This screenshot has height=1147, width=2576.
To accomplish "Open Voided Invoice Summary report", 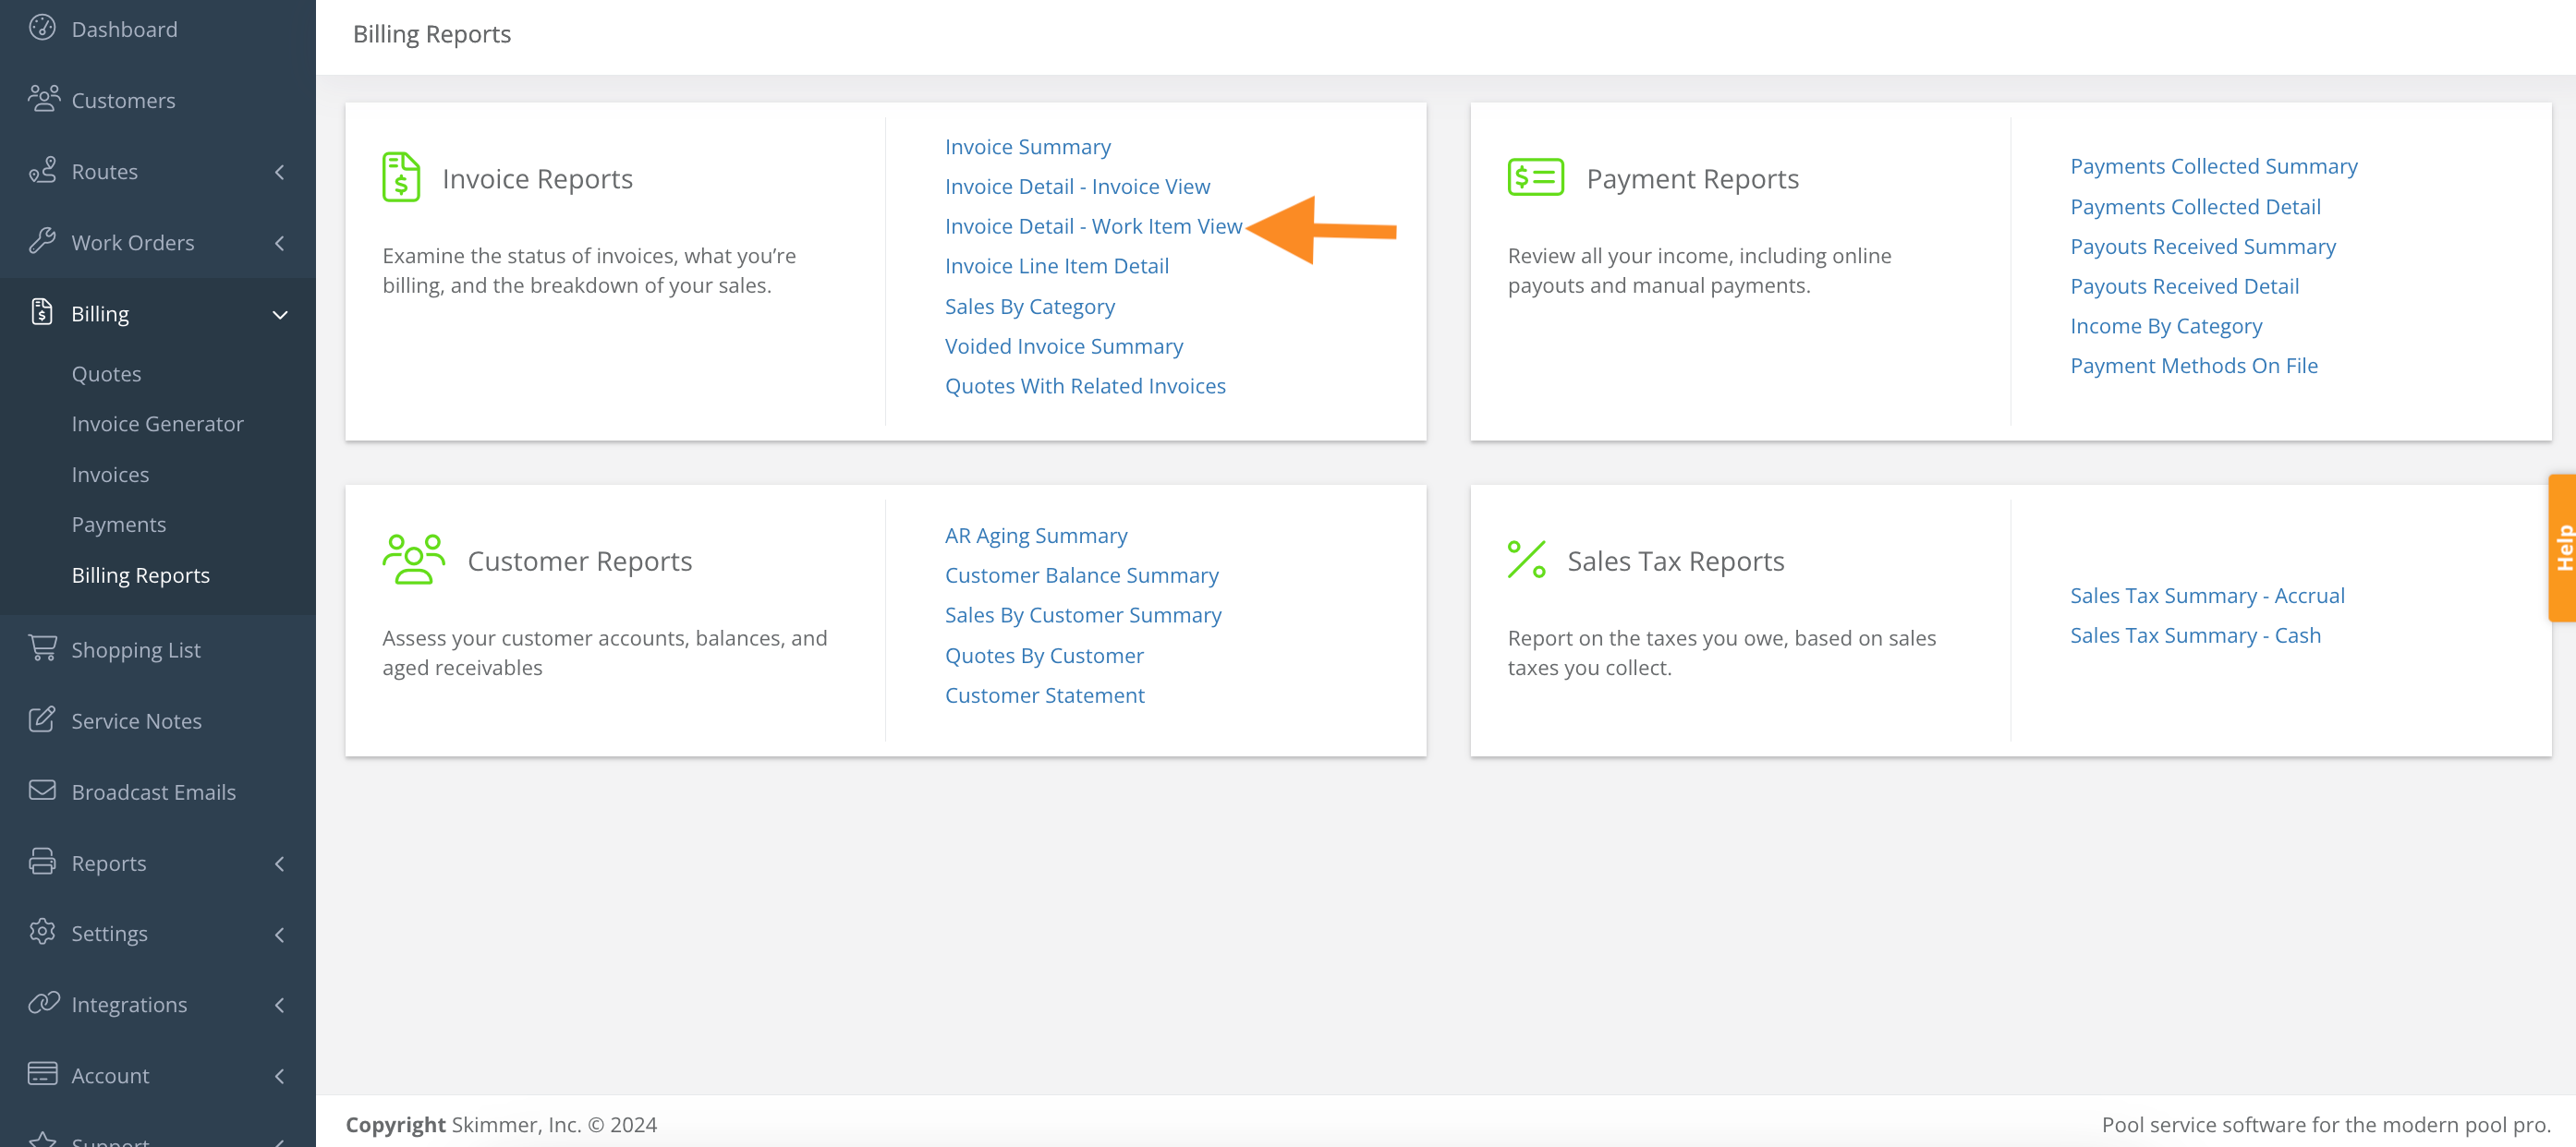I will 1063,345.
